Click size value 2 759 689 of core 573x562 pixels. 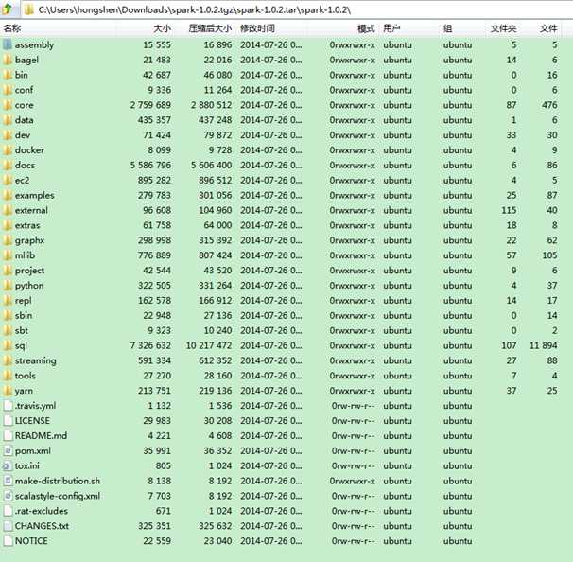click(x=150, y=105)
